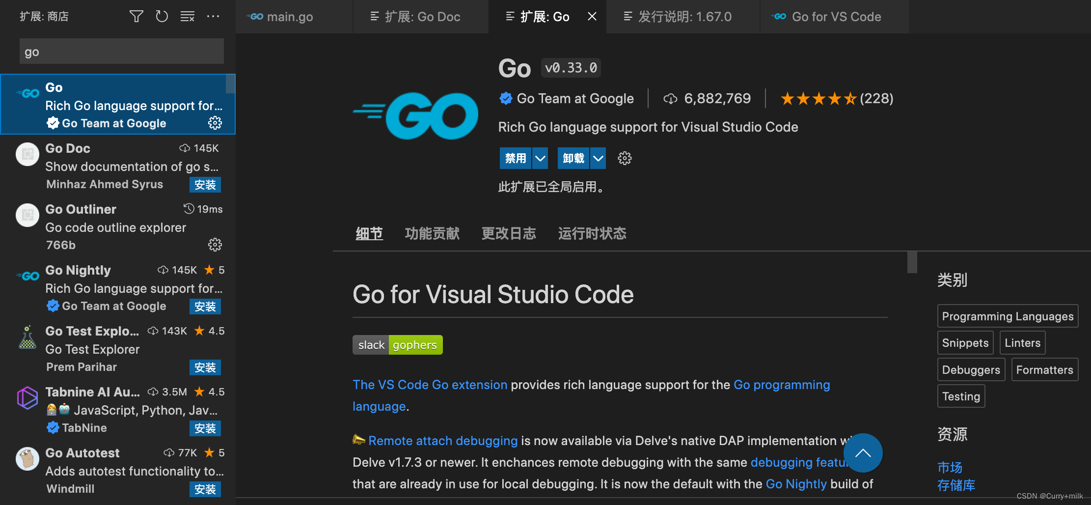
Task: Install the Go Doc extension
Action: [205, 185]
